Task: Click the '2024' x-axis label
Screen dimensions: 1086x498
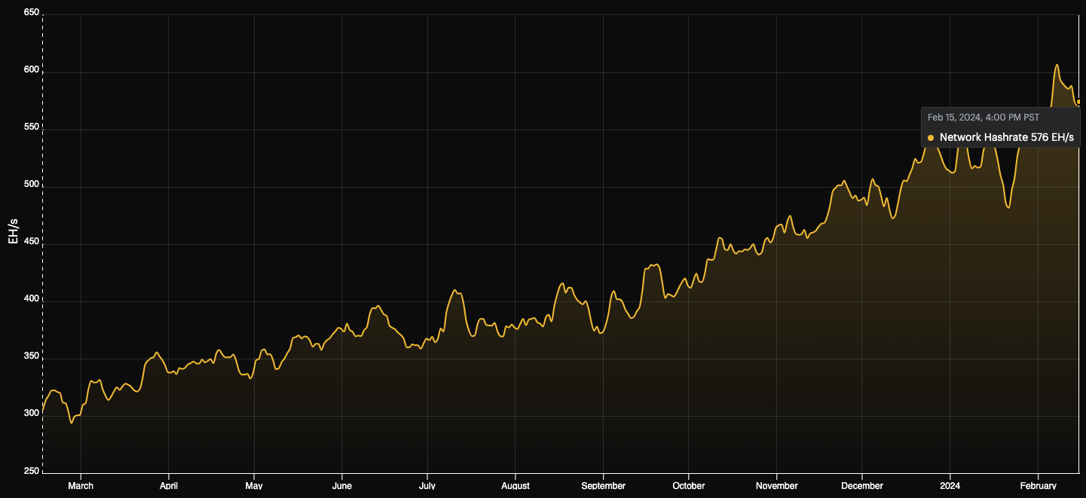Action: tap(950, 486)
